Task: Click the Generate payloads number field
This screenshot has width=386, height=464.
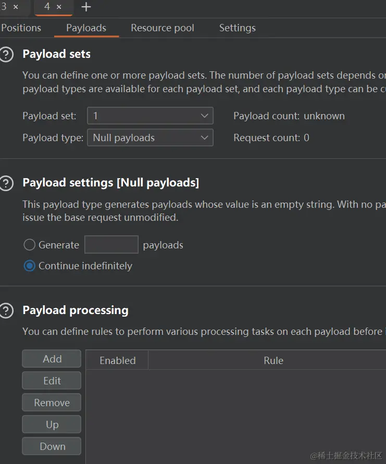Action: (111, 245)
